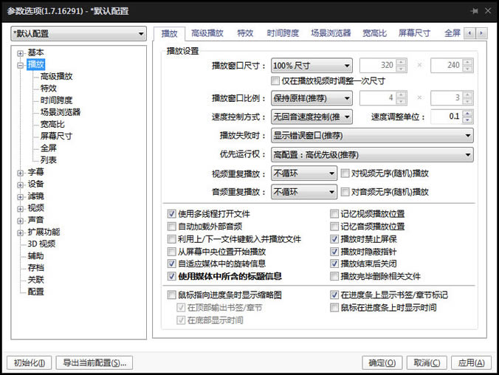The width and height of the screenshot is (499, 375).
Task: Collapse the 播放 tree node
Action: (20, 65)
